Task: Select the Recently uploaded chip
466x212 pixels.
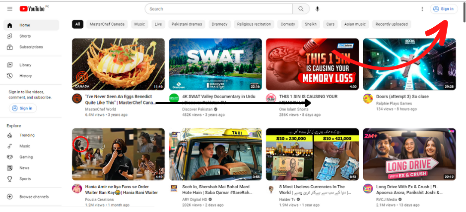Action: point(392,24)
